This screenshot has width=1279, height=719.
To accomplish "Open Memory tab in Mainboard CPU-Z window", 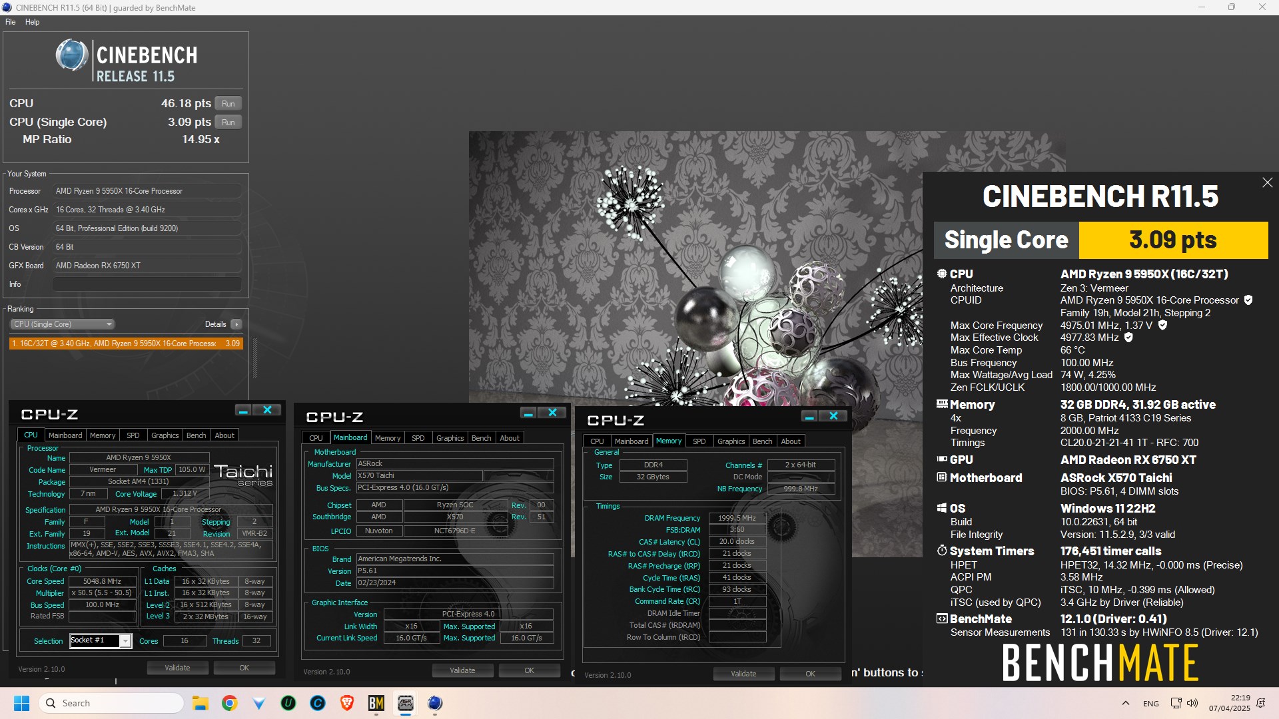I will 388,438.
